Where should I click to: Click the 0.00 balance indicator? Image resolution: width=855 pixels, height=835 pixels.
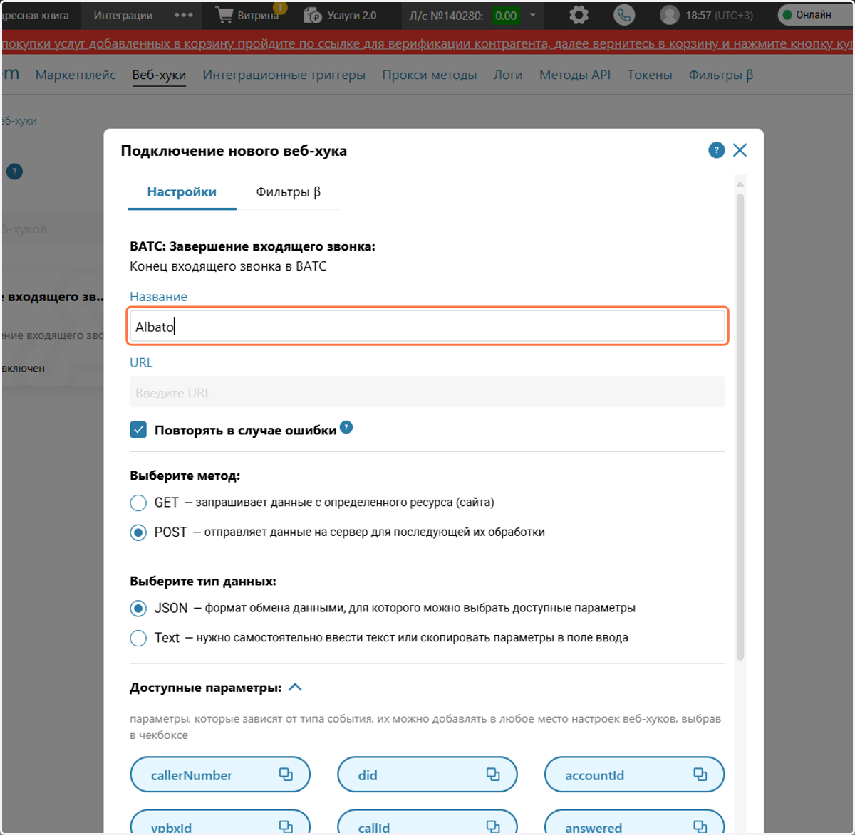pos(506,15)
